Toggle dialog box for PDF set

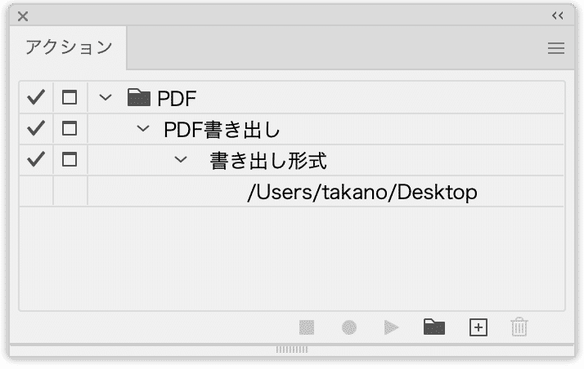[x=70, y=98]
